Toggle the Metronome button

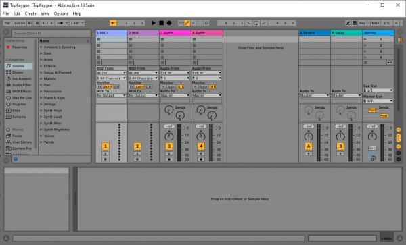(61, 23)
